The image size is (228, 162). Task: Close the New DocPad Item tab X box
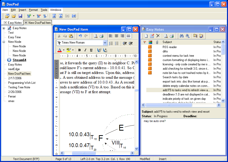pos(26,23)
